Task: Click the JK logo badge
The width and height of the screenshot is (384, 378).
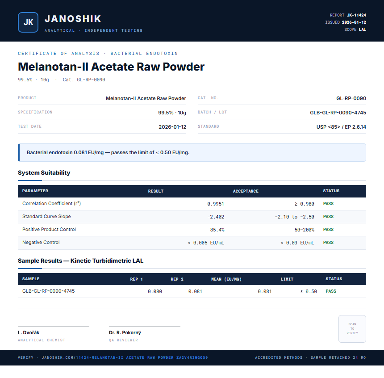Action: pos(28,22)
